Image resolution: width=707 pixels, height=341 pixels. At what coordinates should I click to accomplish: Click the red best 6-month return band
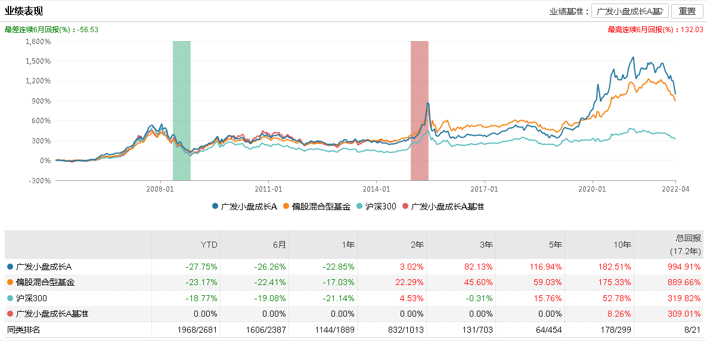[419, 110]
